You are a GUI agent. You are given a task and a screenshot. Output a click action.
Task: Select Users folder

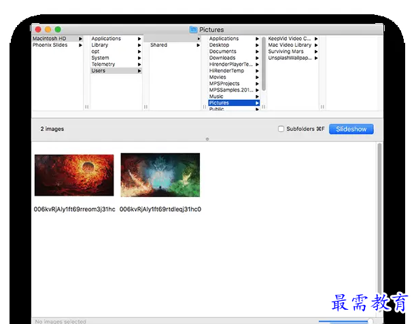pos(116,71)
